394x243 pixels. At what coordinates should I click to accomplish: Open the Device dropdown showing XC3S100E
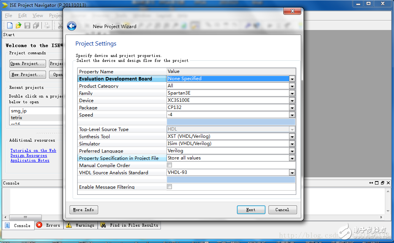292,100
